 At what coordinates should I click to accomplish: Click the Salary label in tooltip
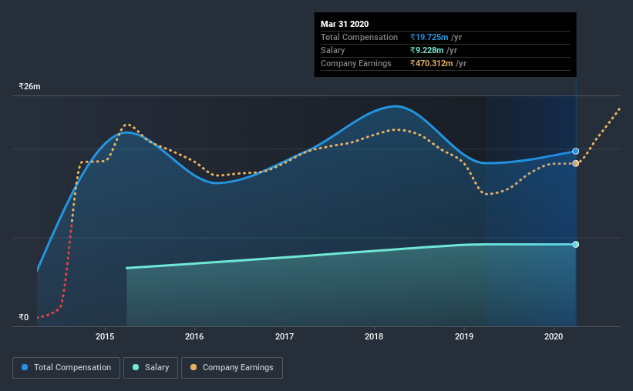[332, 50]
